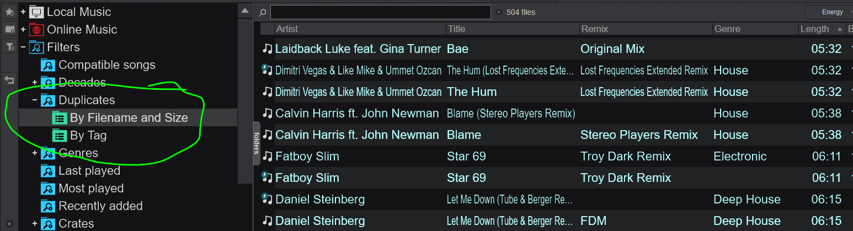
Task: Click the vertical 'folders' panel handle
Action: click(257, 143)
